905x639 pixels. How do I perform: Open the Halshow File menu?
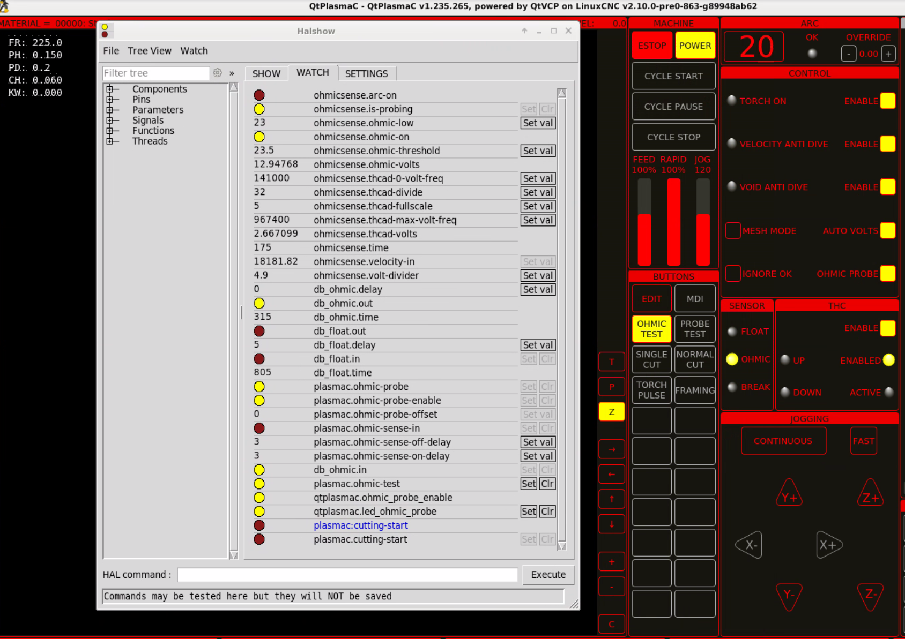[111, 51]
